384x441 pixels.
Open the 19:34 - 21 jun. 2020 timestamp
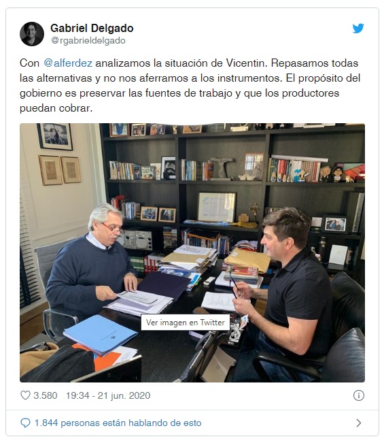[108, 395]
